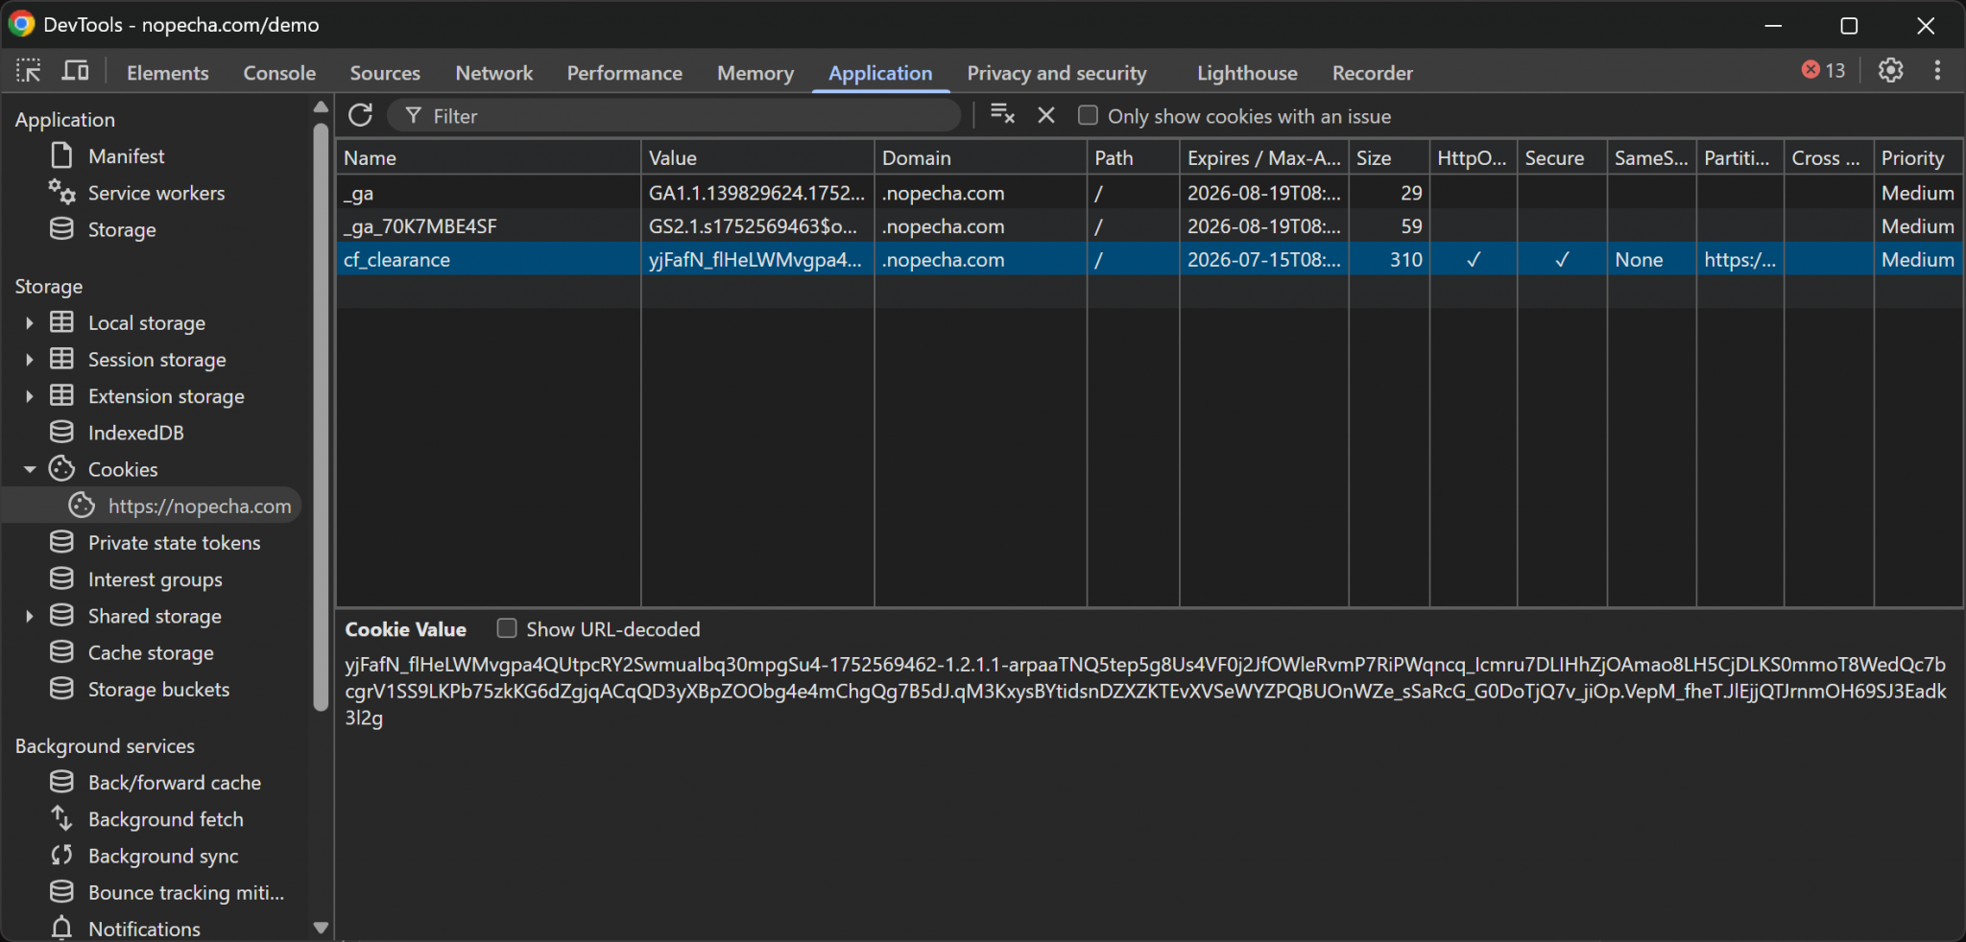Activate the inspect element picker icon

[29, 72]
